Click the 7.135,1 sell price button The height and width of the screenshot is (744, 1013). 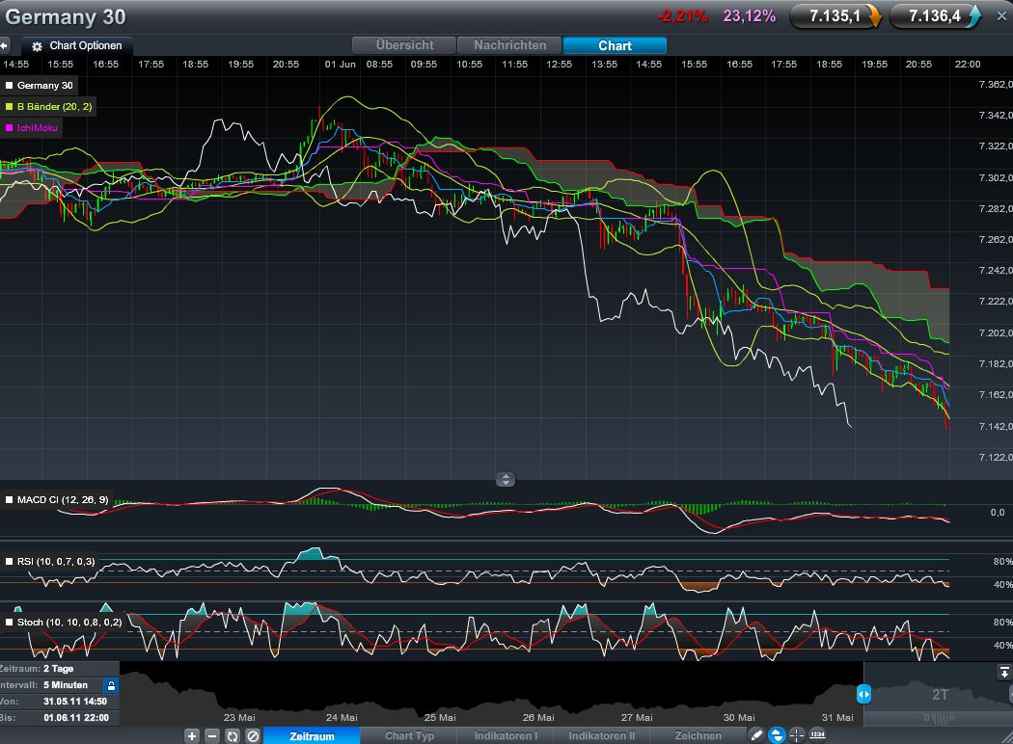[836, 16]
